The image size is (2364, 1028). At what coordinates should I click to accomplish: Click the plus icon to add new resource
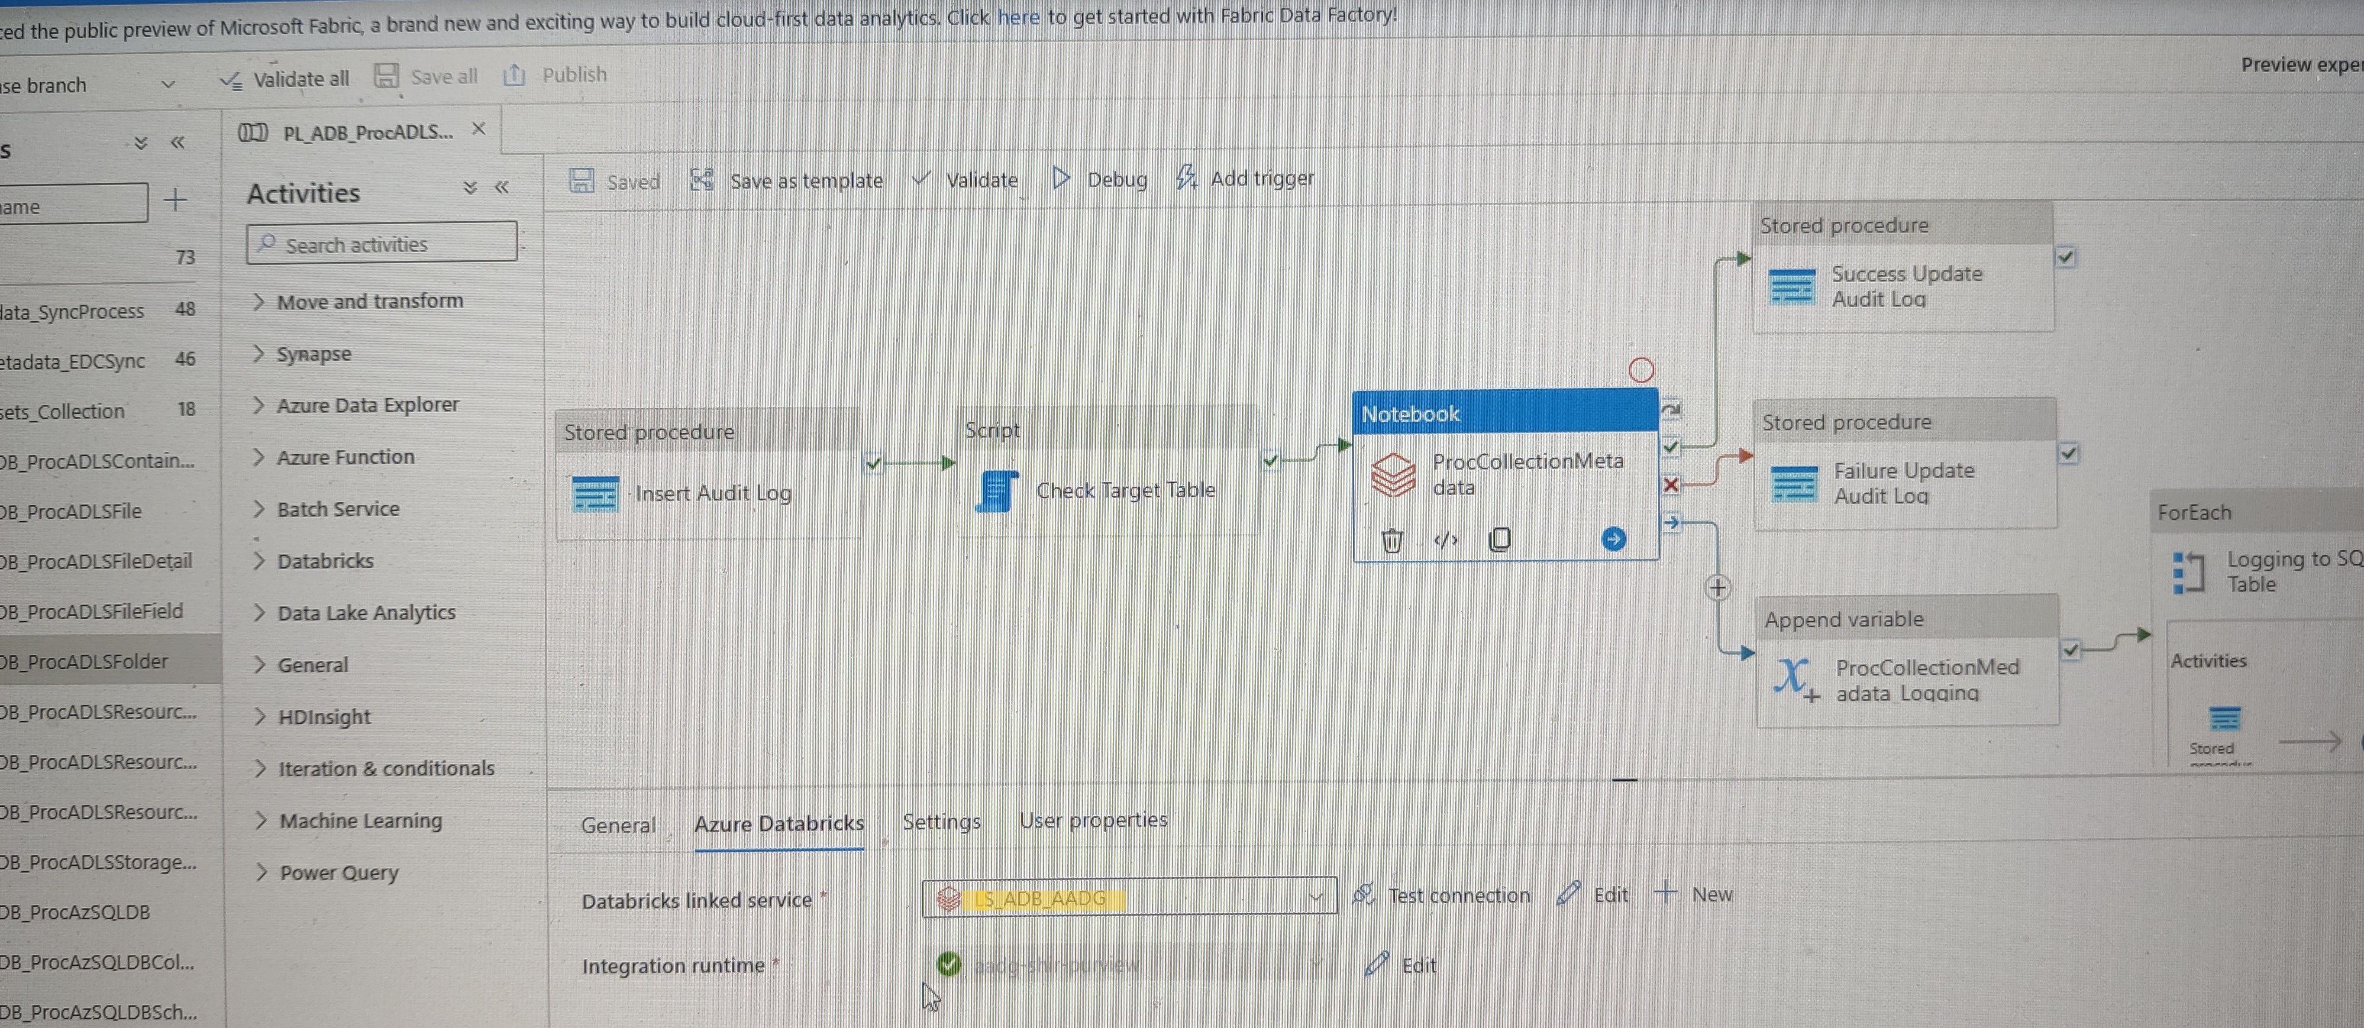[x=175, y=199]
